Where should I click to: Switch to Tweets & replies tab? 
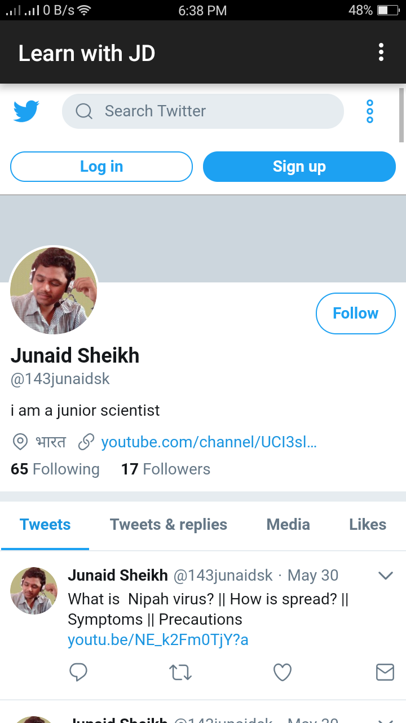(x=168, y=525)
